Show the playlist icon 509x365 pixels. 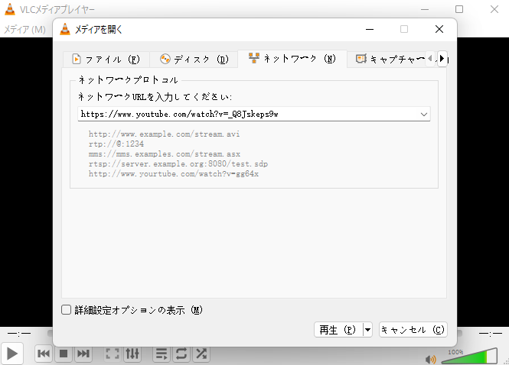(162, 354)
